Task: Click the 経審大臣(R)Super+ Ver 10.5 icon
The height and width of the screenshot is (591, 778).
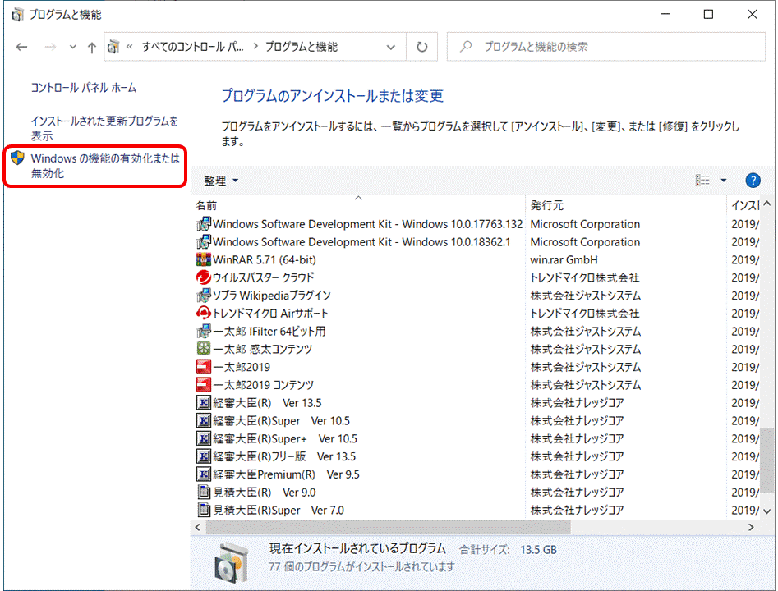Action: coord(204,438)
